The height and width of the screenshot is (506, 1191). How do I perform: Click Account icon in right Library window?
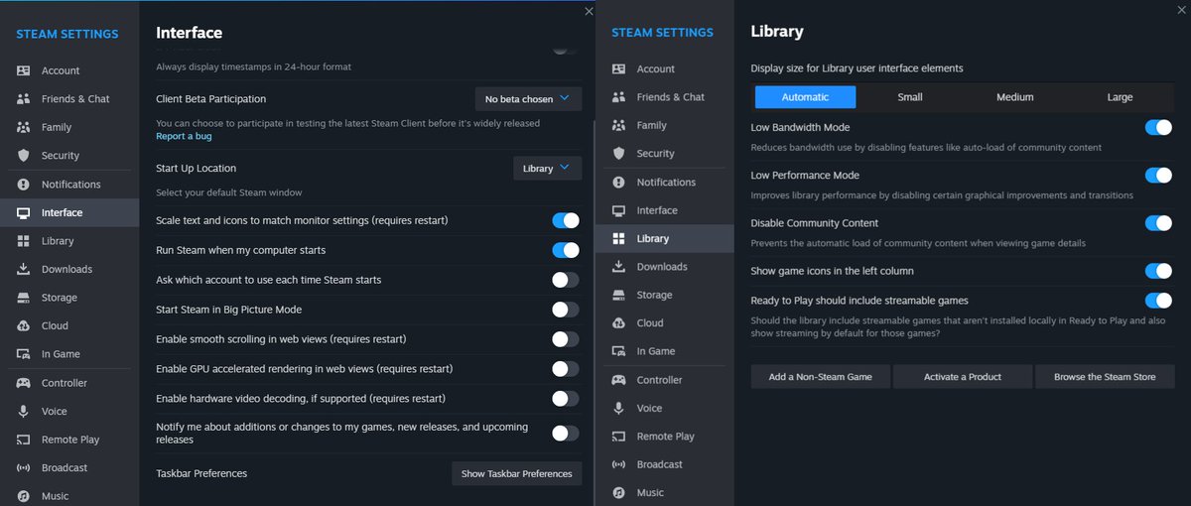click(619, 68)
